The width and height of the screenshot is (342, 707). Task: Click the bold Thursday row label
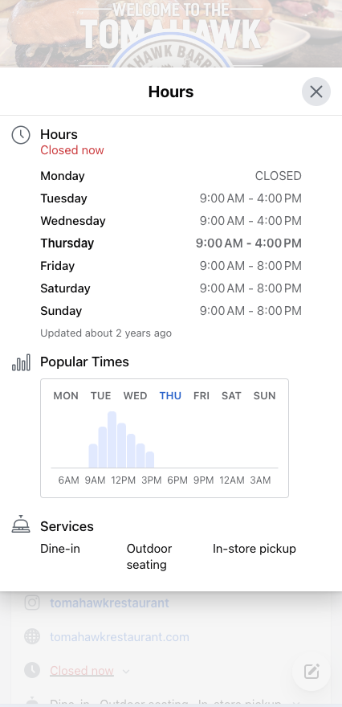point(67,243)
